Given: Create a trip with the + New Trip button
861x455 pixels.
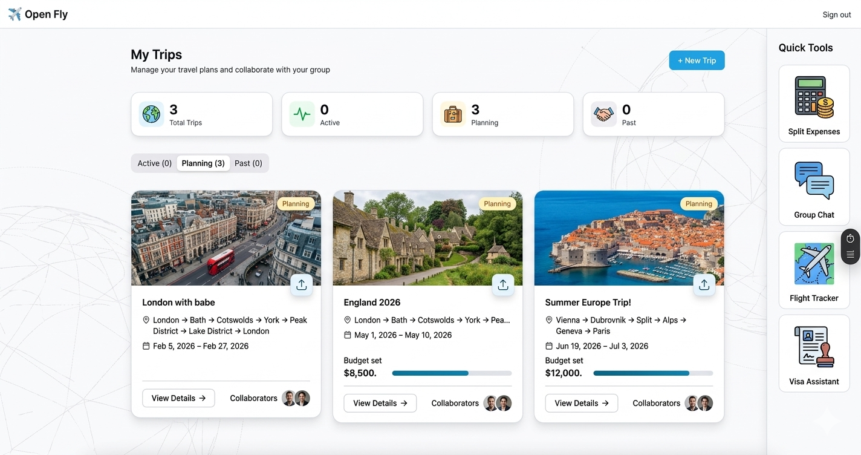Looking at the screenshot, I should (x=697, y=60).
